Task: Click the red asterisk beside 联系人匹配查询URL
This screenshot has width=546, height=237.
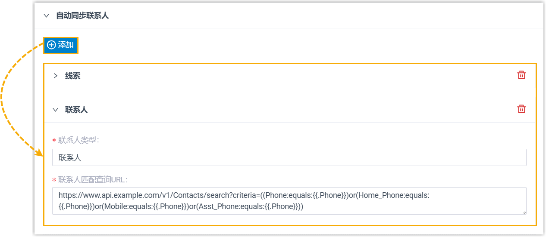Action: pyautogui.click(x=54, y=180)
